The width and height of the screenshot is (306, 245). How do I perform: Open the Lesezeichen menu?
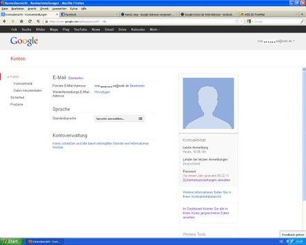pos(59,9)
